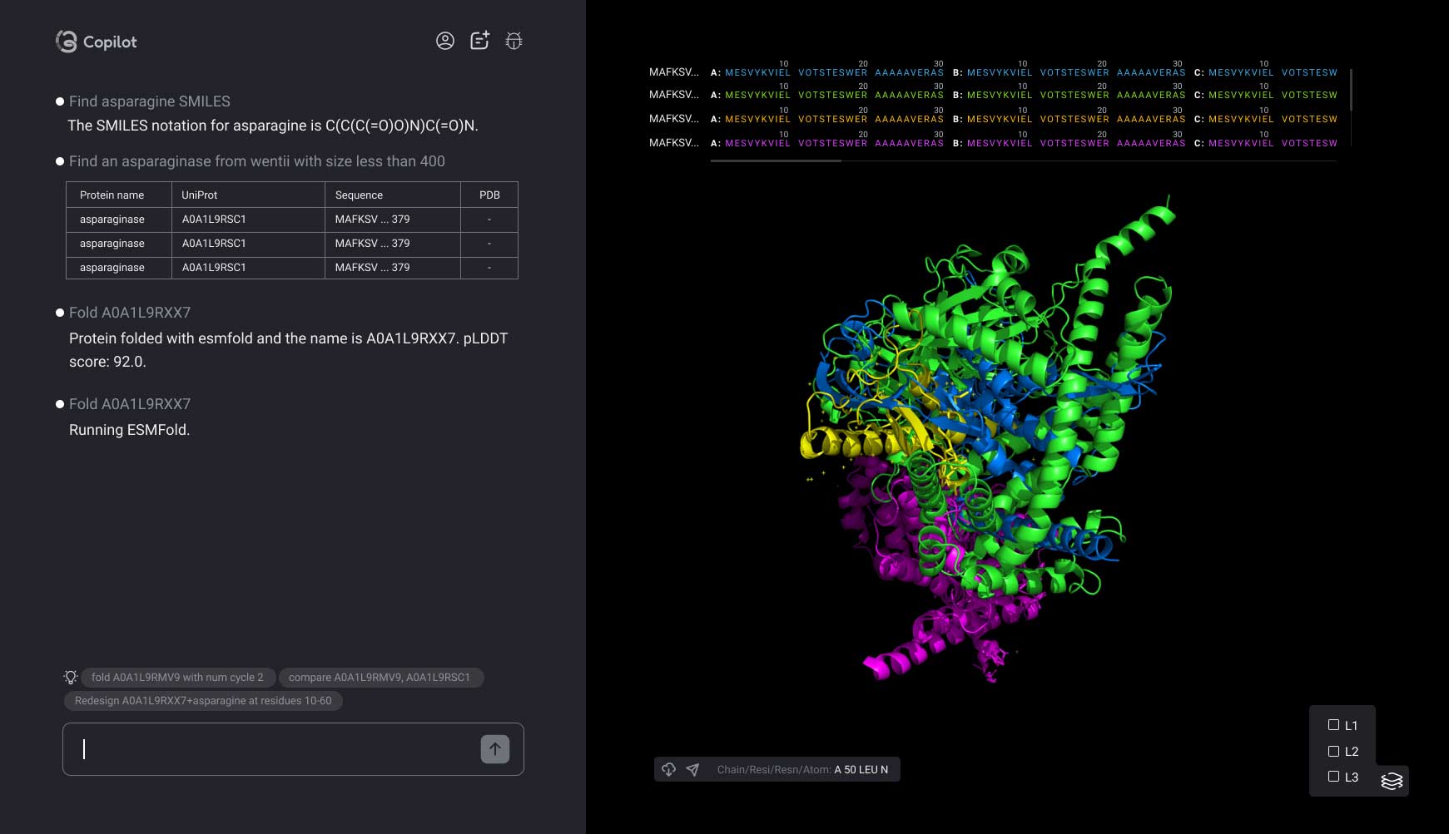This screenshot has width=1449, height=834.
Task: Select suggestion 'fold A0A1L9RMV9 with num cycle 2'
Action: point(177,678)
